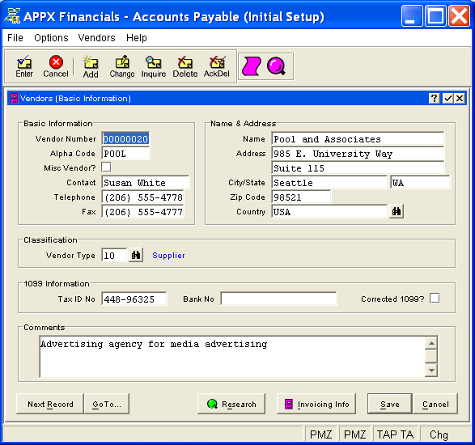Click the Next Record button

coord(50,404)
